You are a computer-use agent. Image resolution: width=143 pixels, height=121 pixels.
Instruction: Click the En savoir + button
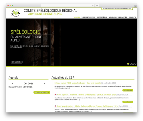17,62
